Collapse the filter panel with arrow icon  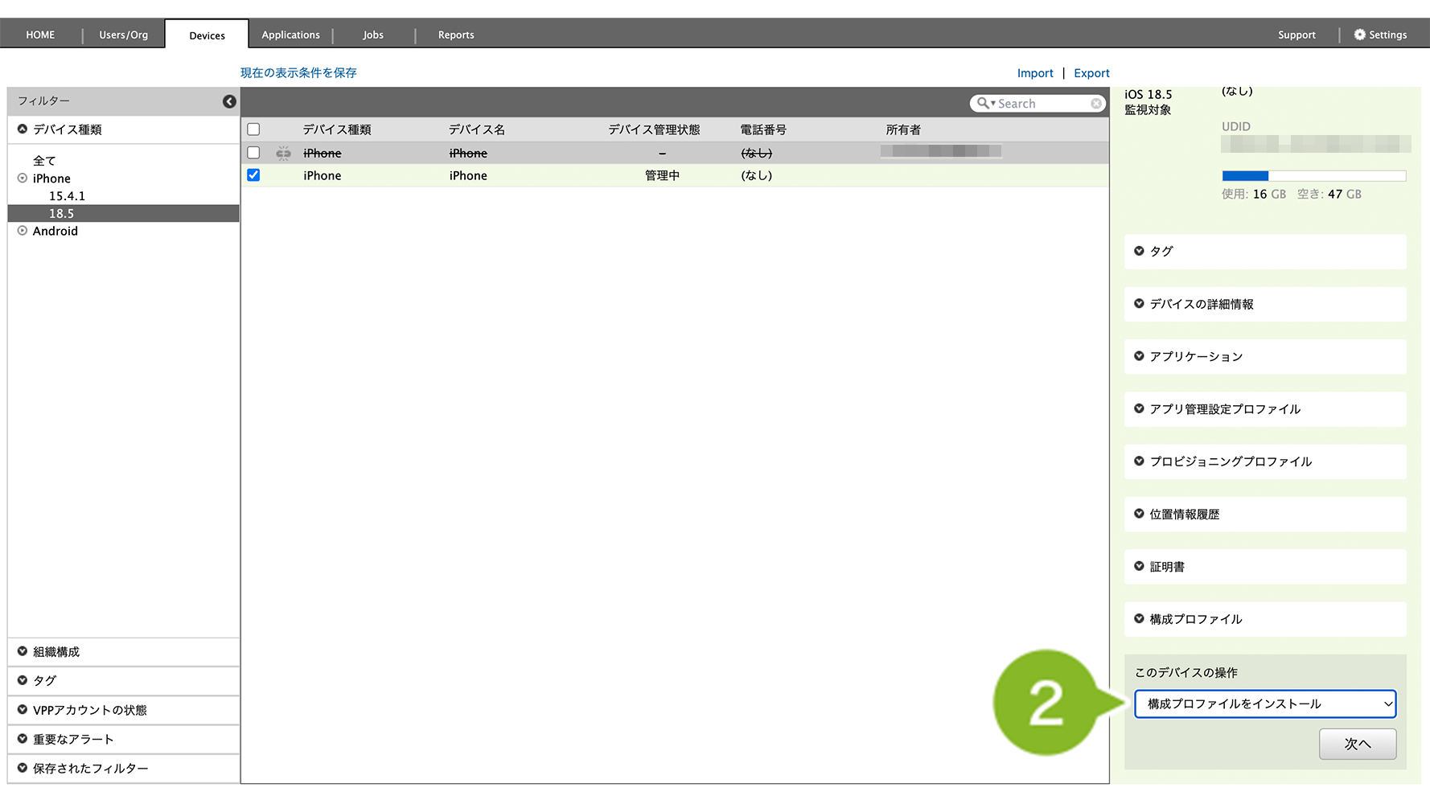(x=229, y=101)
